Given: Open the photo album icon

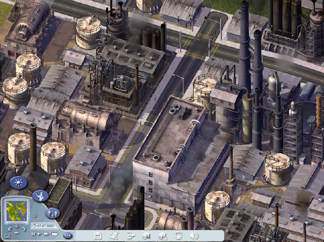Looking at the screenshot, I should 163,235.
